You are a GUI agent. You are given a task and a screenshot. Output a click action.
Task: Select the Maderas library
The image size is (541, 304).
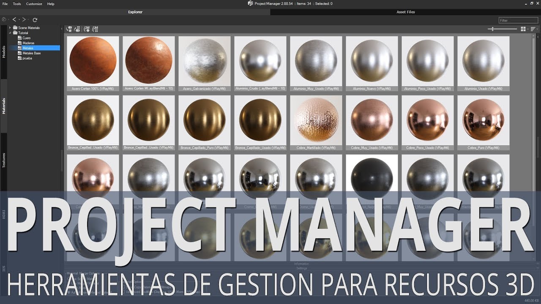pyautogui.click(x=28, y=43)
